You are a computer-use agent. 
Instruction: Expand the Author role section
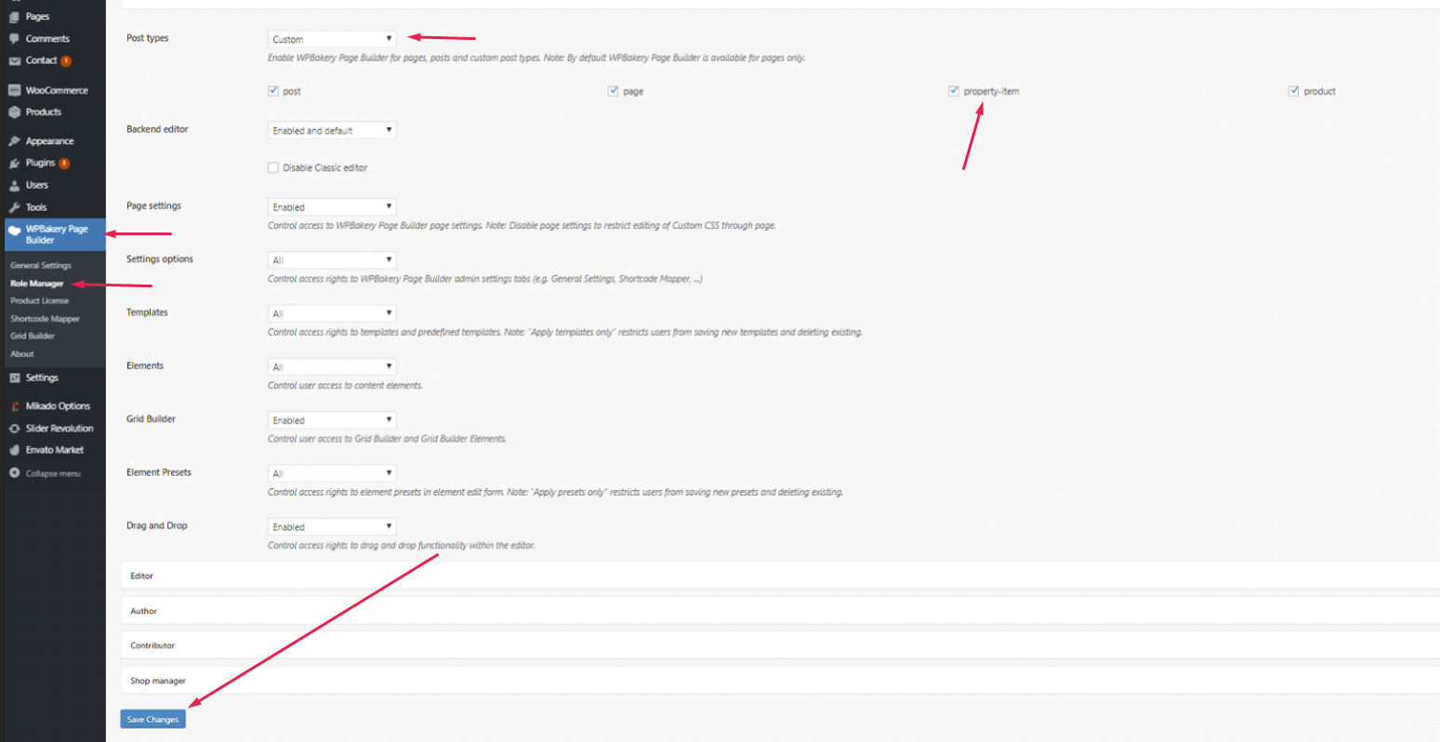coord(780,611)
